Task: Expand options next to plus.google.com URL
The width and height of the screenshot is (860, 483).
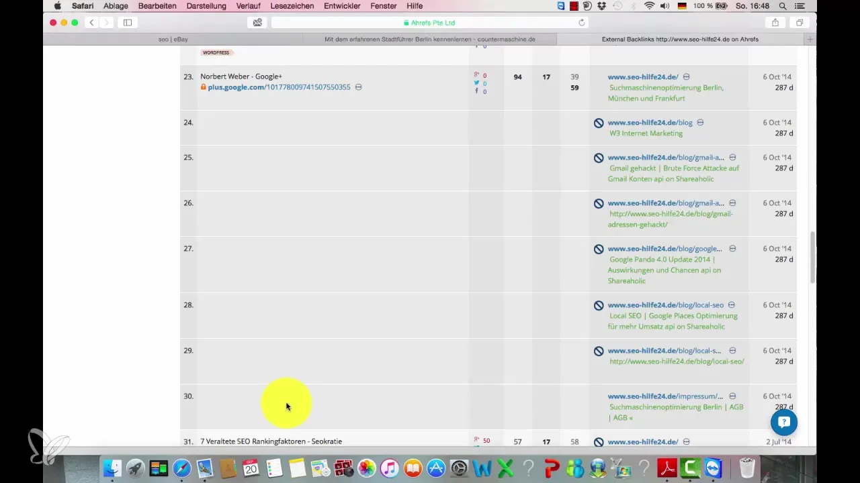Action: tap(358, 87)
